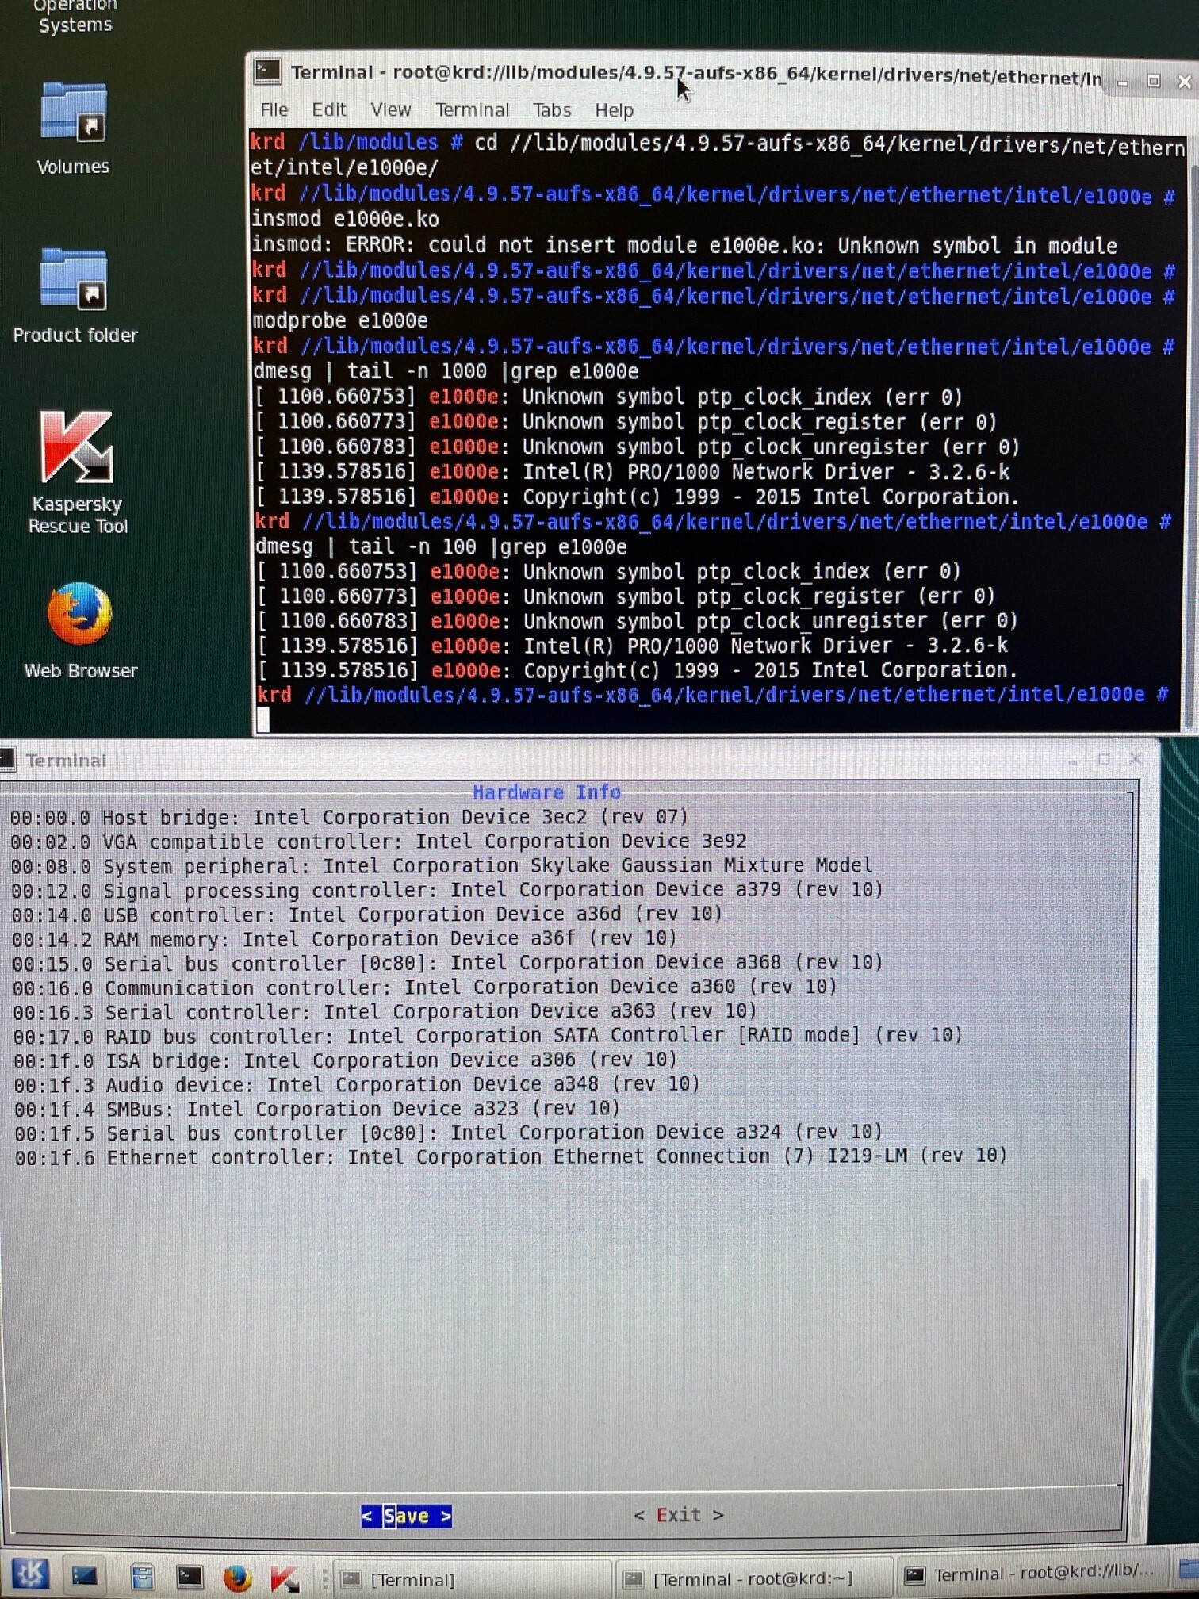Viewport: 1199px width, 1599px height.
Task: Click the 'insmod e1000e.ko' command line
Action: coord(345,219)
